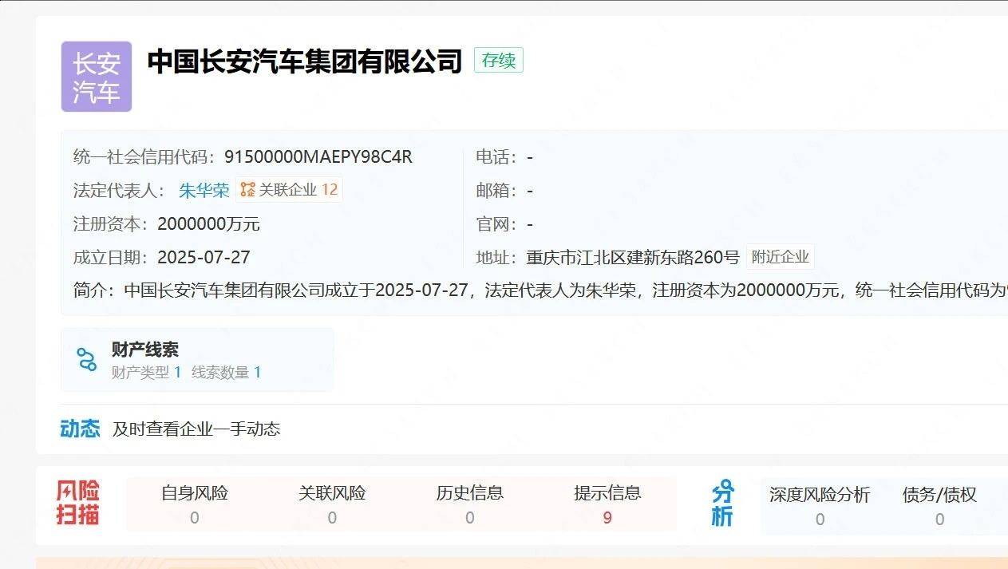
Task: Click the 官网 field label
Action: (496, 224)
